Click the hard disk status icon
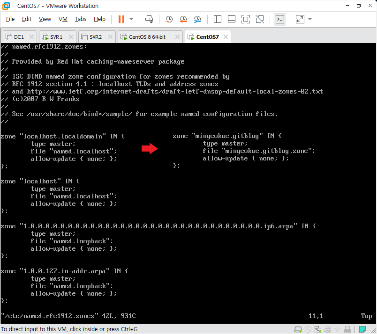The height and width of the screenshot is (334, 377). point(298,329)
